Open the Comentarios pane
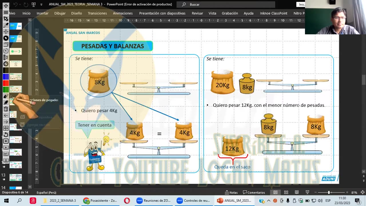This screenshot has width=366, height=206. point(254,193)
